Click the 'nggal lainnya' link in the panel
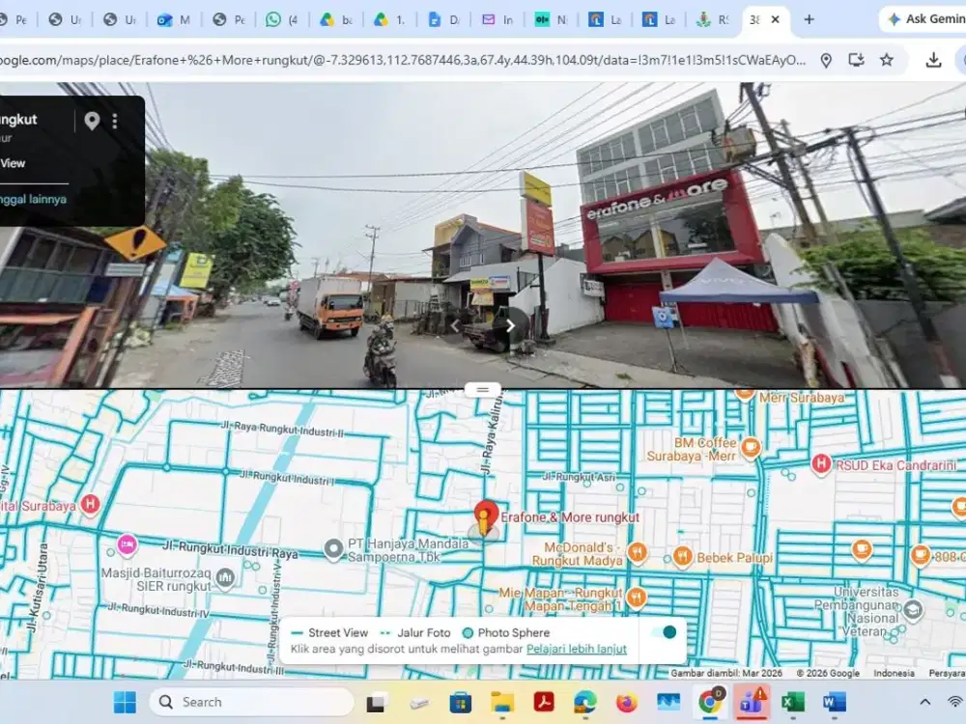The image size is (966, 724). 33,199
